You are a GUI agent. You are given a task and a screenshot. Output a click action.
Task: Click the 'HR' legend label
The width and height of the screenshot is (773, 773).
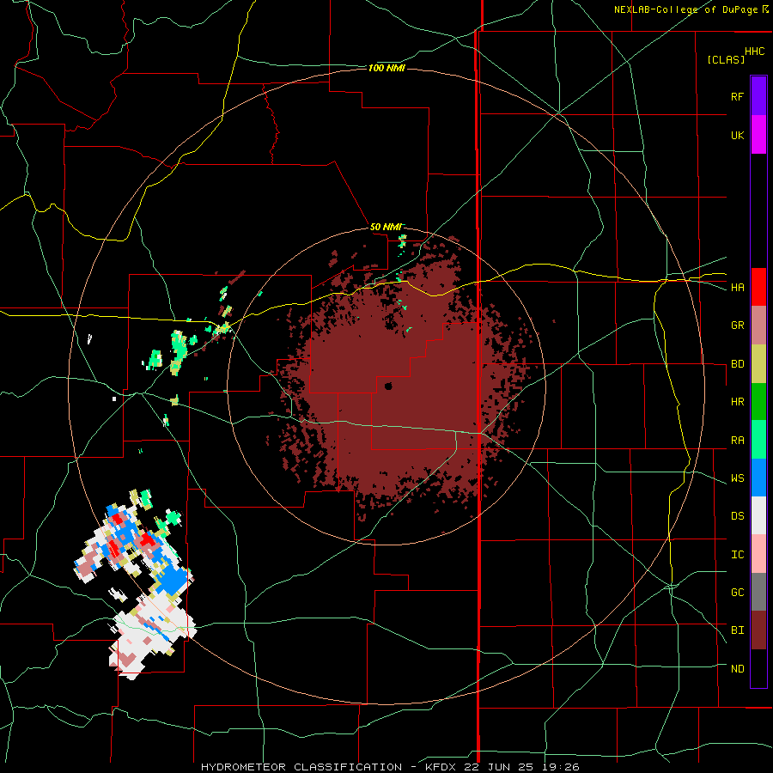pyautogui.click(x=737, y=402)
